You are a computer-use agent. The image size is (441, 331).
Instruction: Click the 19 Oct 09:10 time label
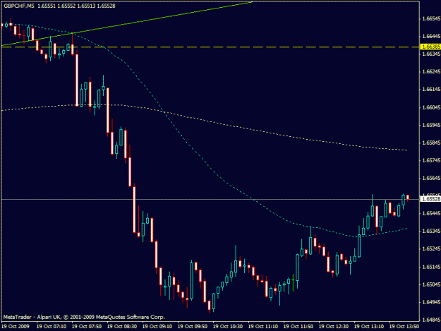coord(157,326)
